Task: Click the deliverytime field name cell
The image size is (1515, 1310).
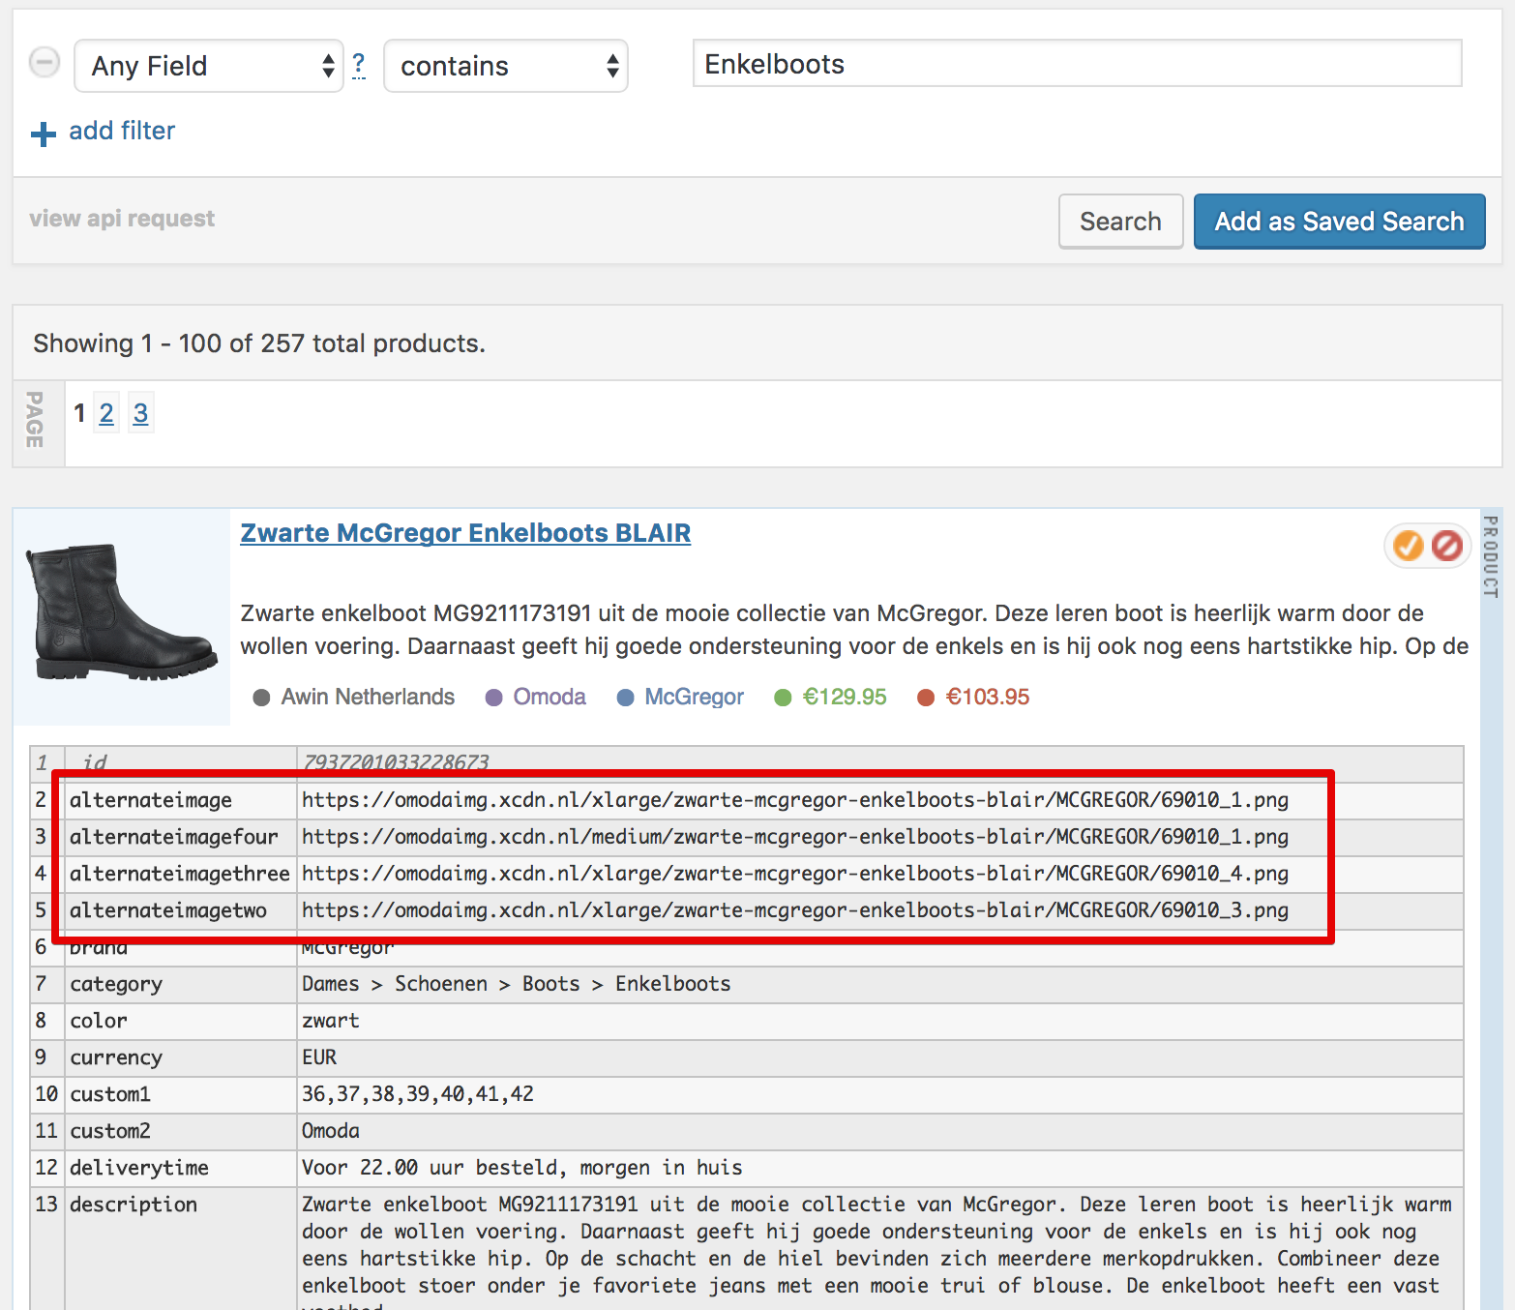Action: (x=180, y=1168)
